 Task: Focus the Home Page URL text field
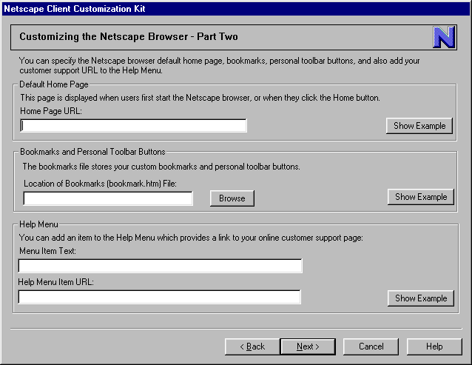[x=133, y=125]
